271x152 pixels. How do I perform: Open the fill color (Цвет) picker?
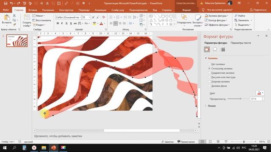tap(260, 93)
